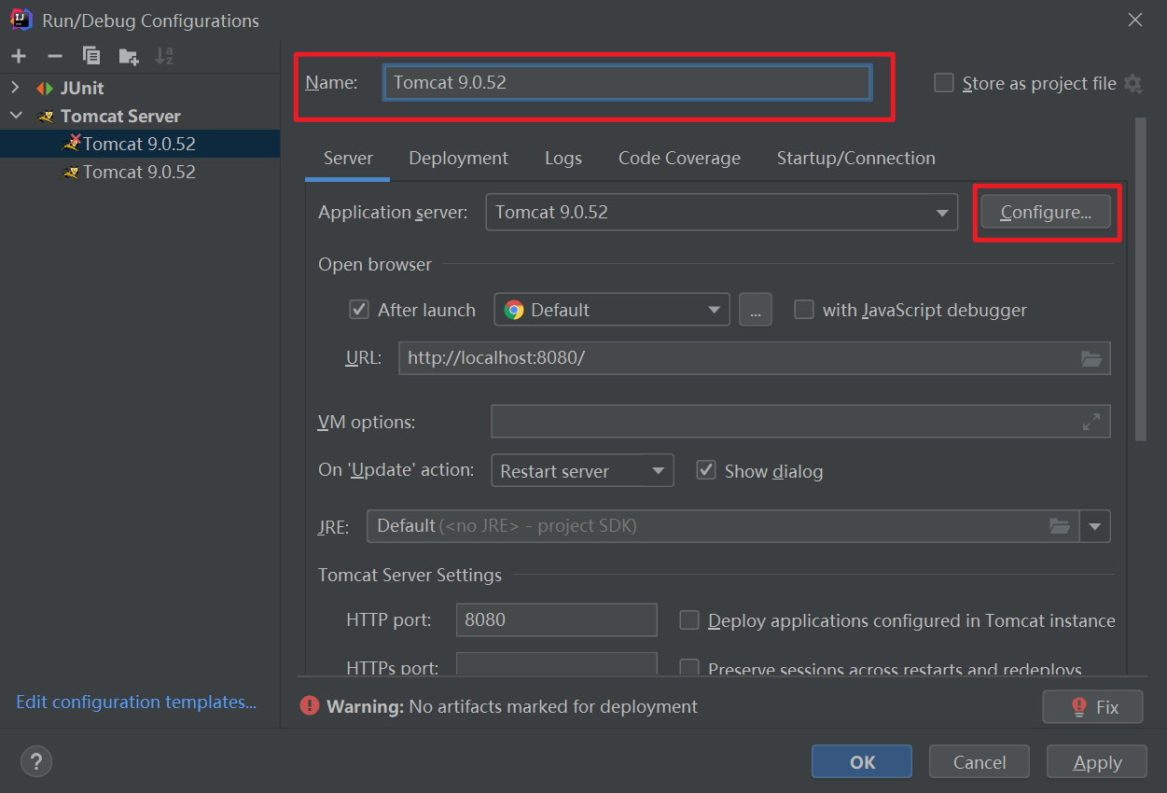Select the JUnit tree label
This screenshot has width=1167, height=793.
pos(82,88)
